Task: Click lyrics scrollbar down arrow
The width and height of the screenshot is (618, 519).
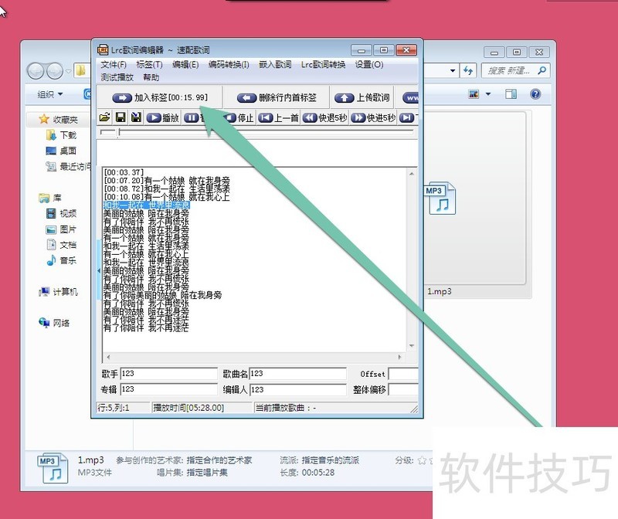Action: coord(412,346)
